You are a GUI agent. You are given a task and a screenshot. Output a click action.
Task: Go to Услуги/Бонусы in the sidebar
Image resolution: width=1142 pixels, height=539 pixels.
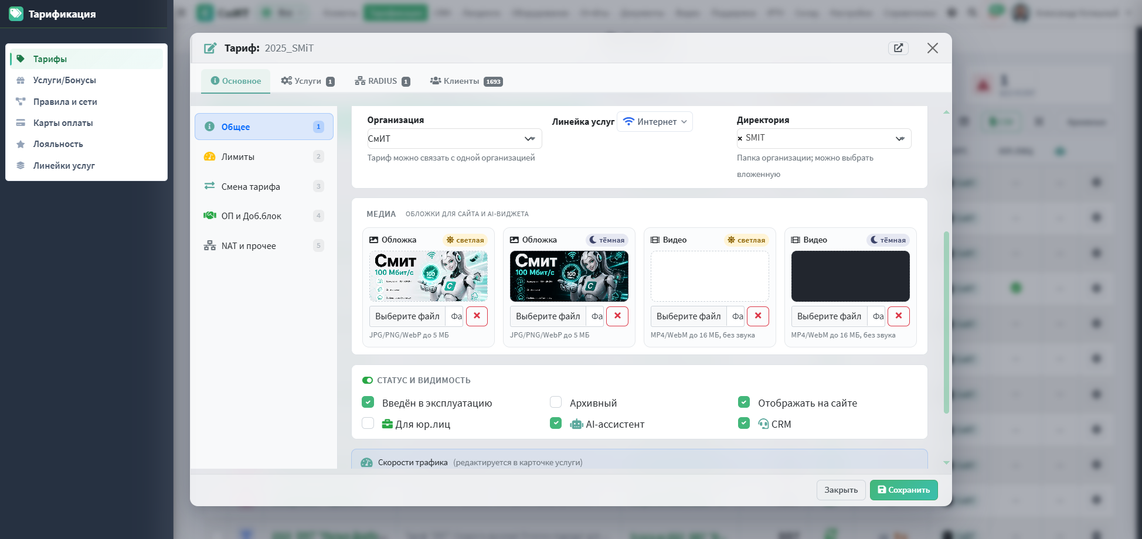(x=87, y=80)
